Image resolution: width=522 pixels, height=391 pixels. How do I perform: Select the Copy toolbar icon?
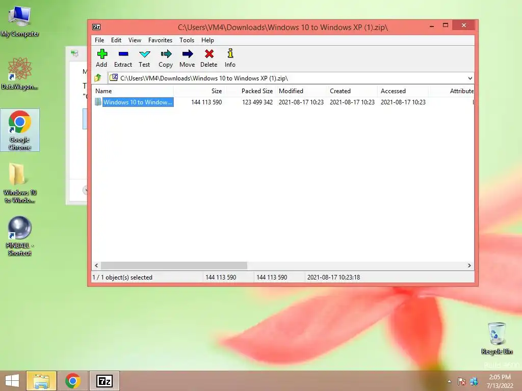pos(166,59)
